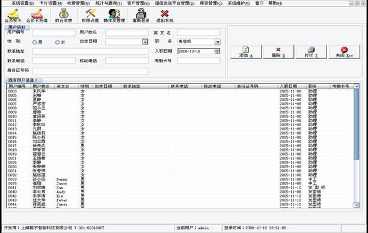Adjust the 入职日期 date spinner arrows
The width and height of the screenshot is (368, 233).
tap(217, 51)
